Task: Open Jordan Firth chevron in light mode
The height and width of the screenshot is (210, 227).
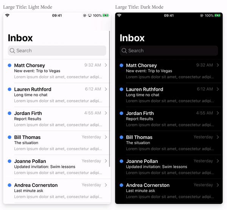Action: pyautogui.click(x=106, y=113)
